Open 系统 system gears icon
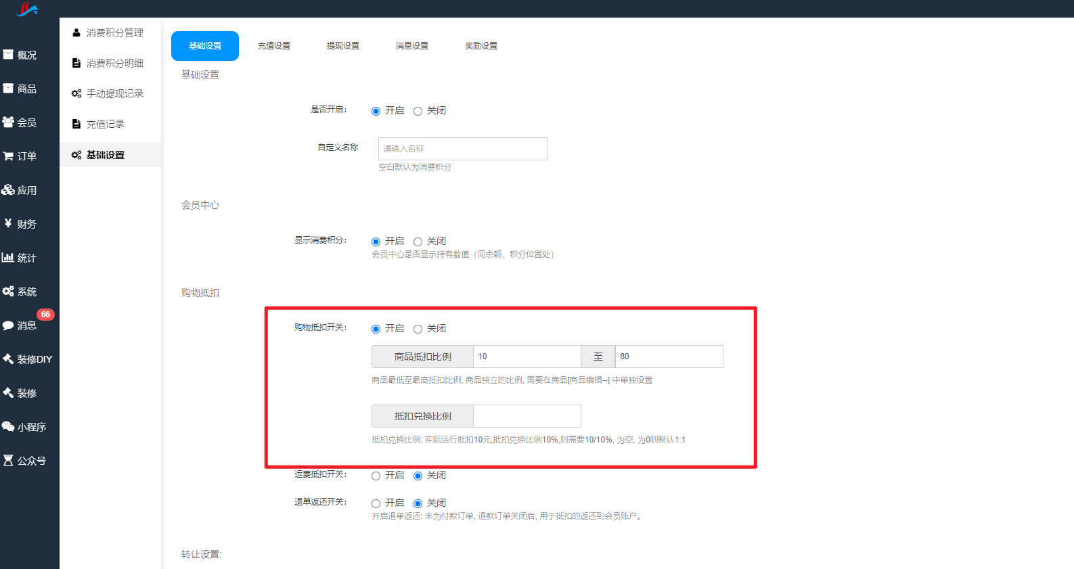 8,291
